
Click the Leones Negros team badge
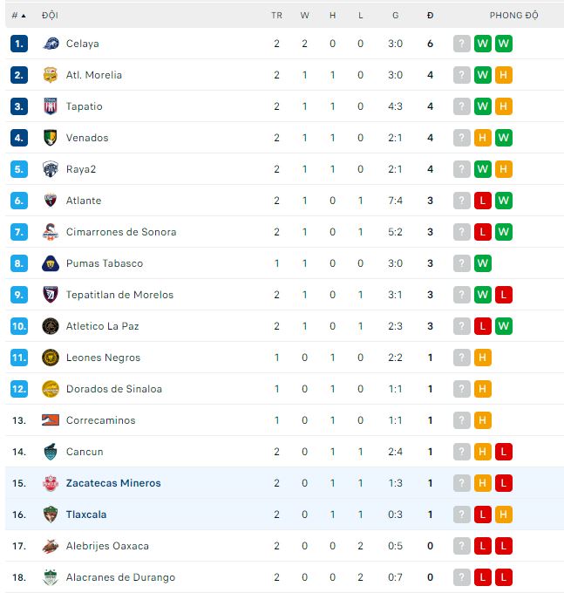[51, 358]
